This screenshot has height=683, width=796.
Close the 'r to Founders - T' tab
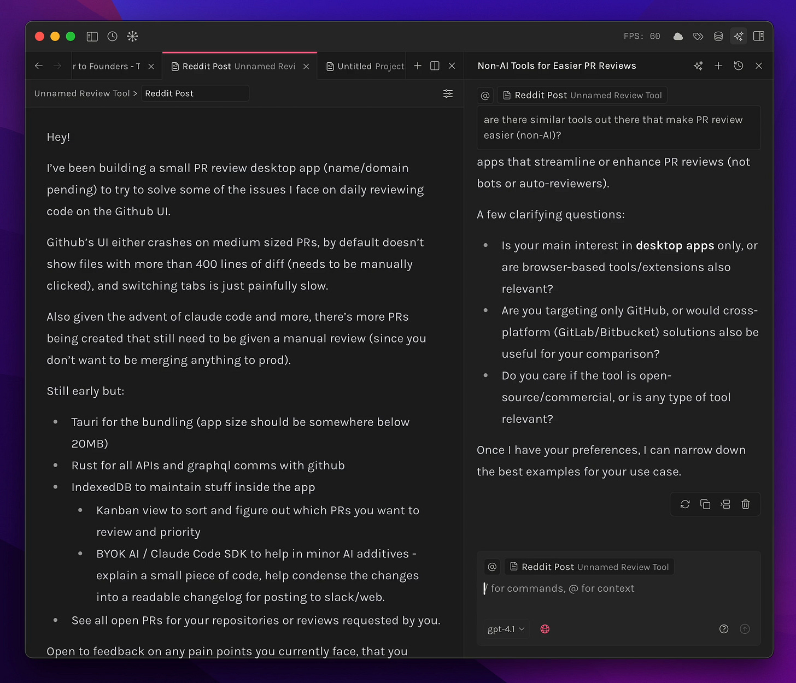pos(151,67)
